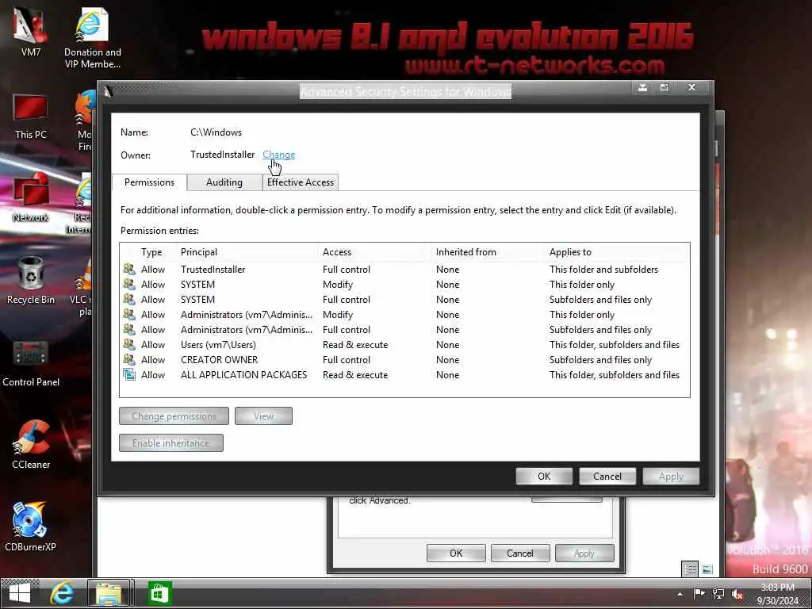Image resolution: width=812 pixels, height=609 pixels.
Task: Open the Action Center flag icon
Action: 699,593
